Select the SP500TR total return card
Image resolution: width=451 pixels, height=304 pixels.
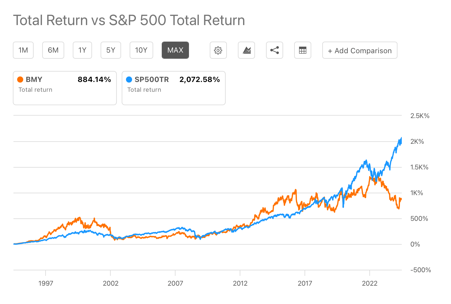174,88
